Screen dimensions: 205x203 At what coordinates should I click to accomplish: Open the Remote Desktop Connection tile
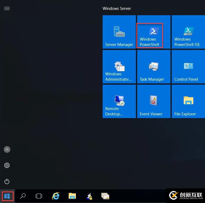pyautogui.click(x=119, y=101)
